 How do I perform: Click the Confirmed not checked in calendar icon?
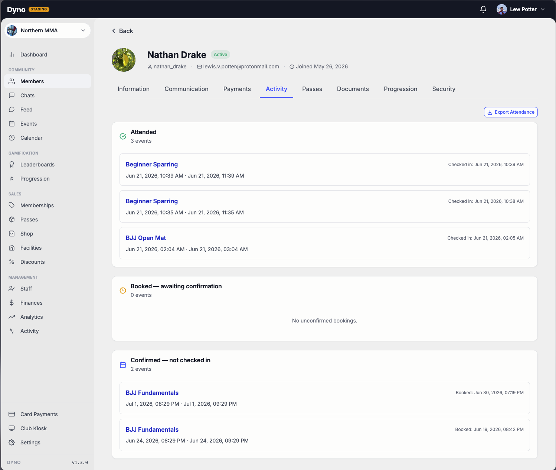[123, 365]
